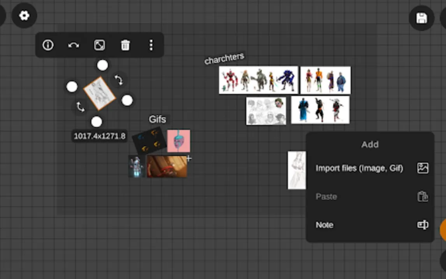
Task: Click the right resize handle circle
Action: coord(127,101)
